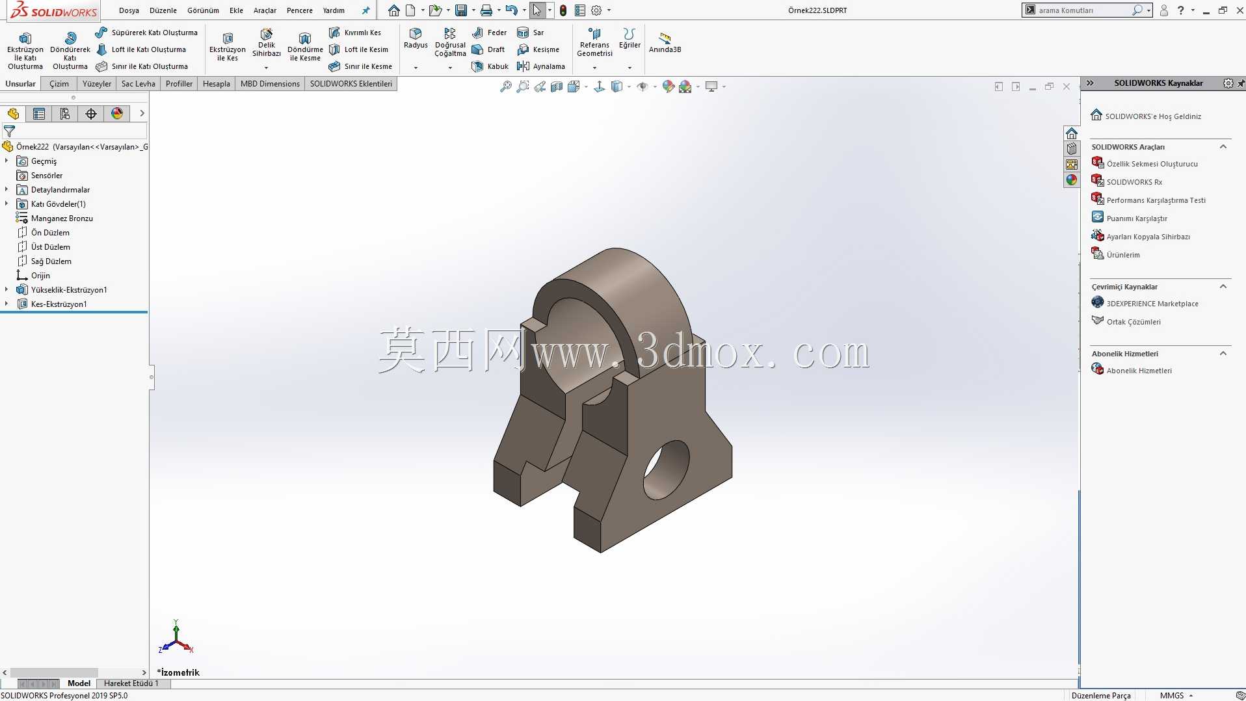
Task: Select Doğrusal Çoğaltma pattern tool
Action: click(x=450, y=43)
